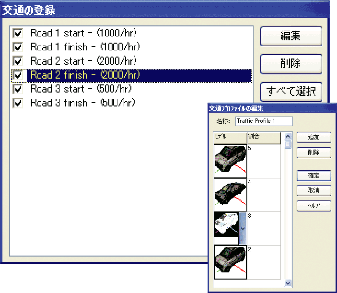The height and width of the screenshot is (293, 337).
Task: Click the ratio cell showing 3
Action: (264, 229)
